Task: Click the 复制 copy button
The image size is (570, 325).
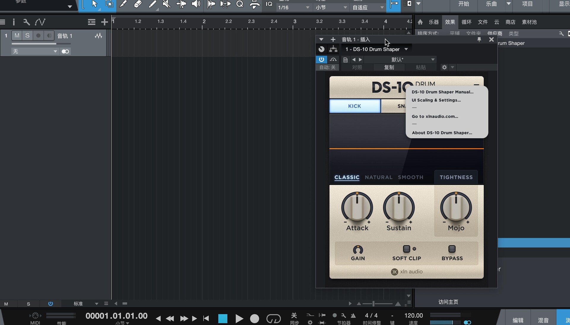Action: [389, 67]
